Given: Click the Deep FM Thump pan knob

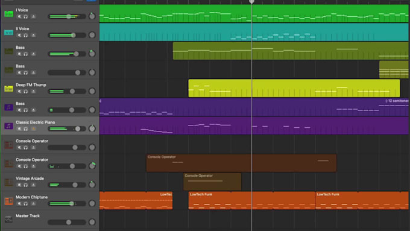Looking at the screenshot, I should point(92,91).
